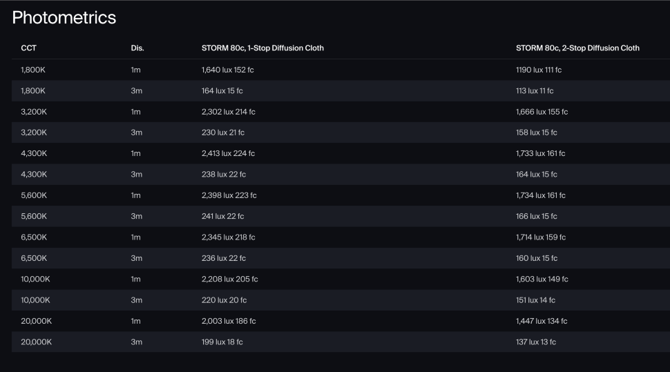
Task: Click the 20,000K cell in the 3m row
Action: 37,342
